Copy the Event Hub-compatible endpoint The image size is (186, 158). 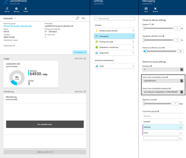[x=182, y=92]
